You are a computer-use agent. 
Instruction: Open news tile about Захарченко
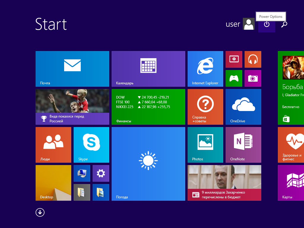click(224, 183)
